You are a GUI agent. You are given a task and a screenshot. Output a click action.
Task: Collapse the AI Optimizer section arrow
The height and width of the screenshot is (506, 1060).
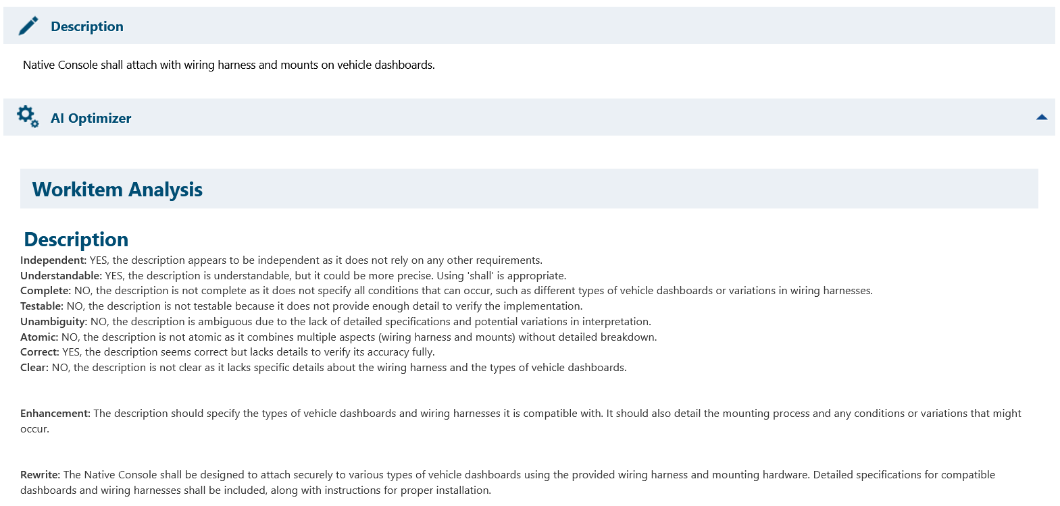click(x=1041, y=117)
